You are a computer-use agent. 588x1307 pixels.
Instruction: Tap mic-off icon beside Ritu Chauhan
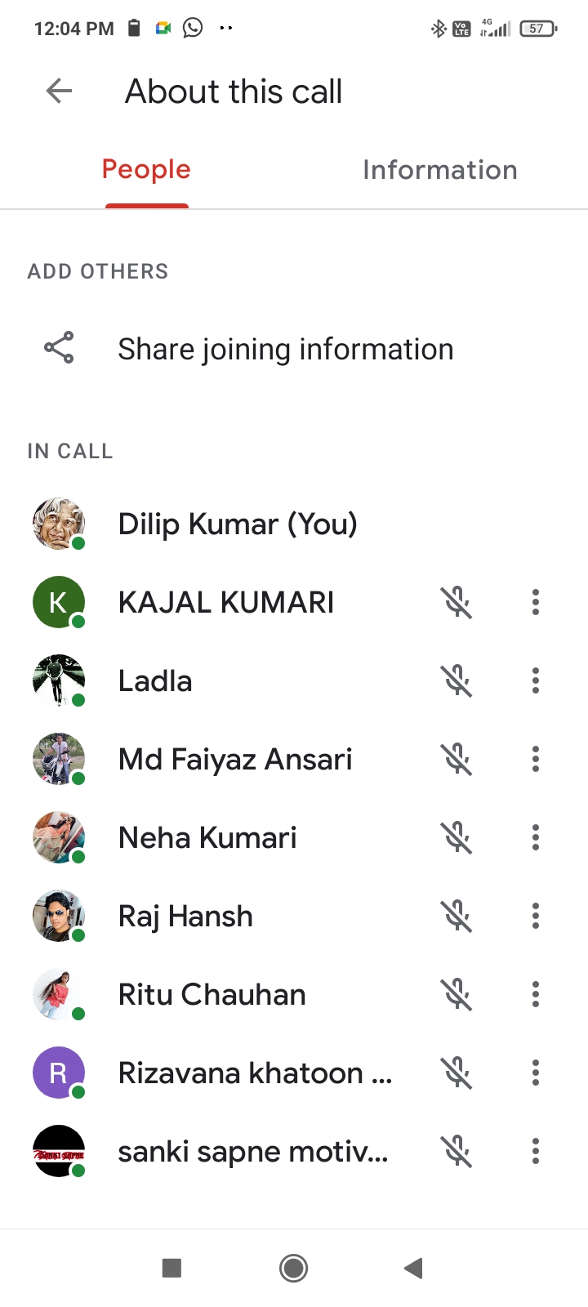pyautogui.click(x=457, y=995)
